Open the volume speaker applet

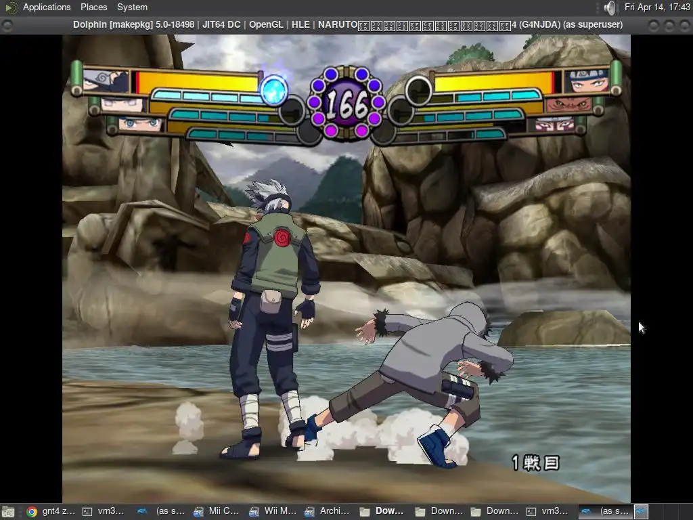[x=610, y=7]
